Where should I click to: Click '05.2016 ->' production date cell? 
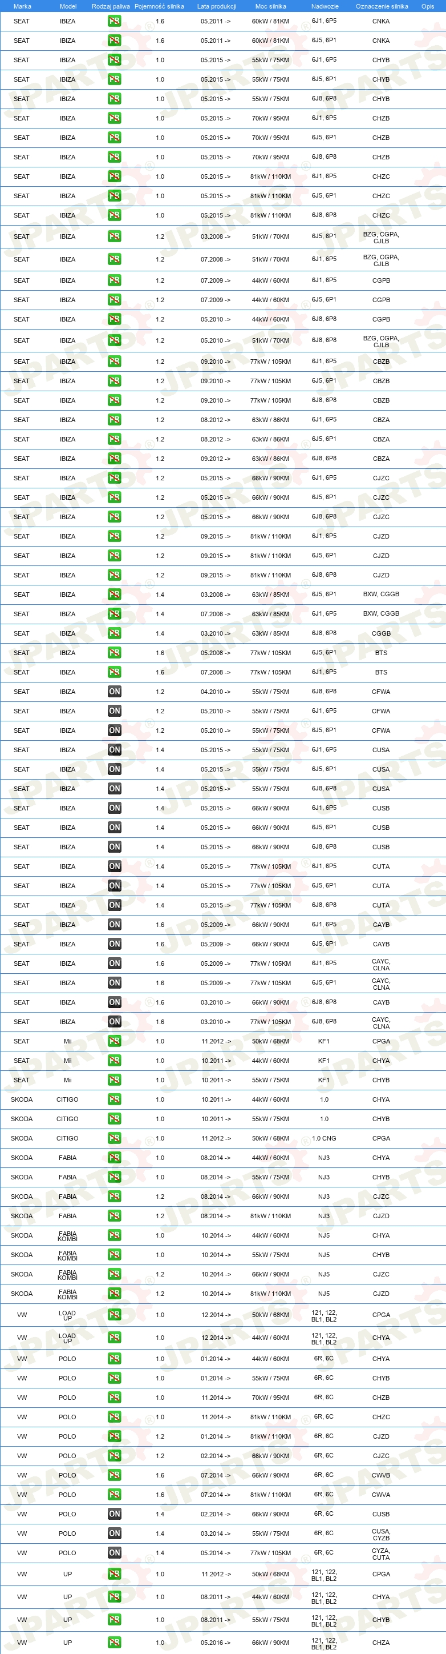pos(216,1642)
